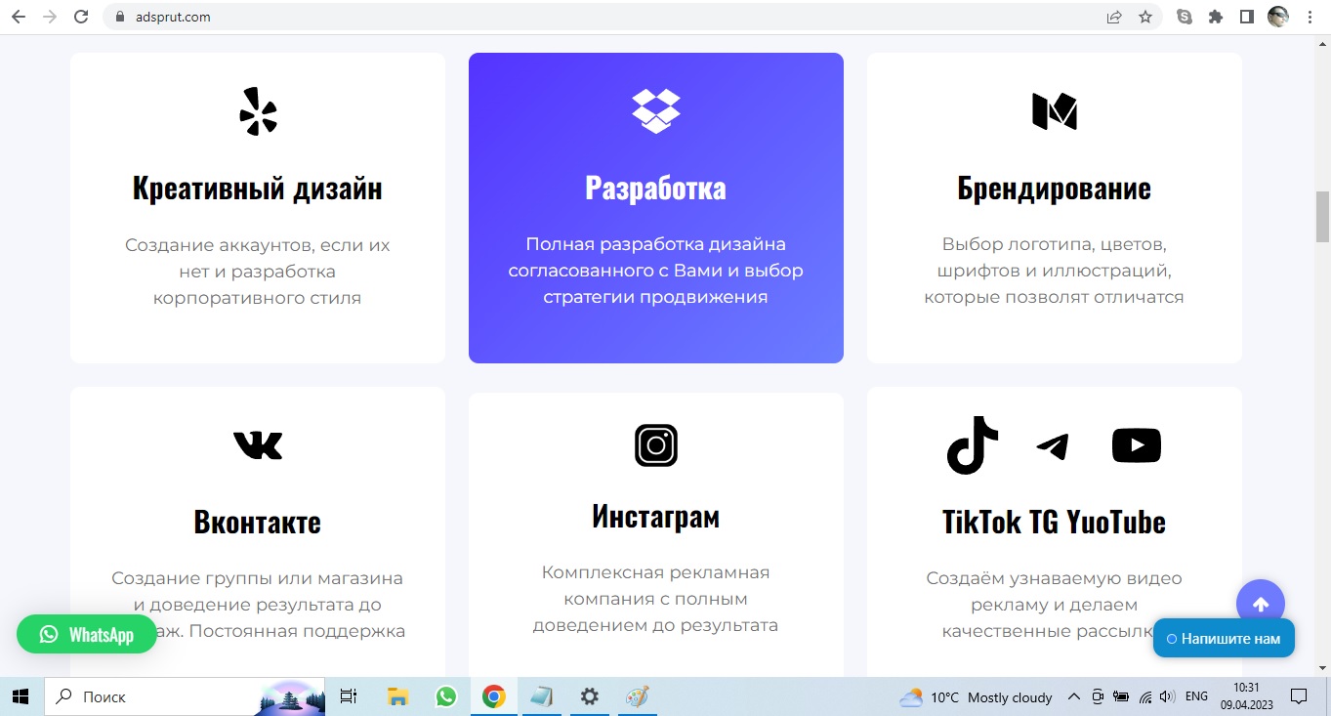Open the Windows Start menu
The height and width of the screenshot is (716, 1331).
[x=21, y=696]
